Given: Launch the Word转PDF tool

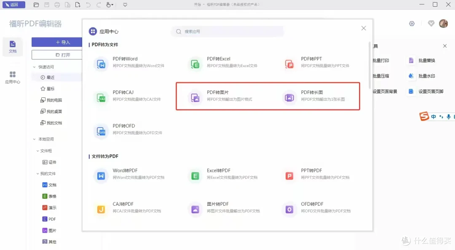Looking at the screenshot, I should (129, 174).
